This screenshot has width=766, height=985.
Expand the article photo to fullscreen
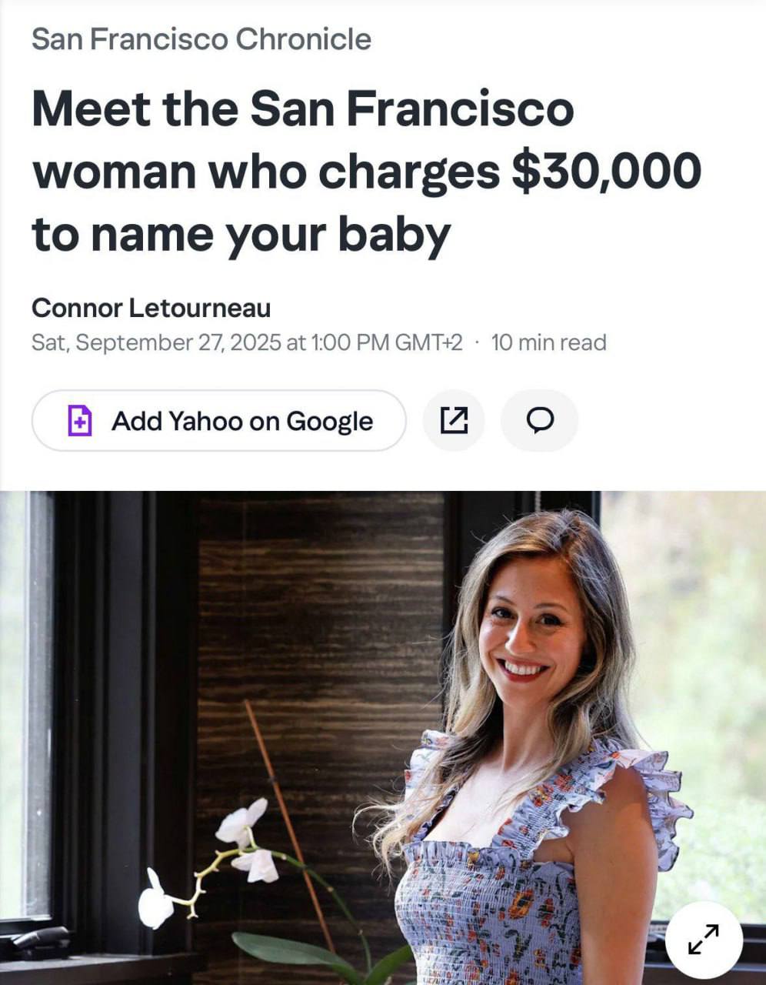pos(704,940)
